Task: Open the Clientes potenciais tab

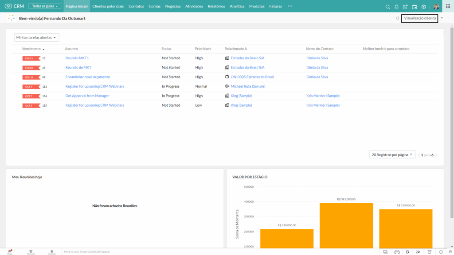Action: (108, 6)
